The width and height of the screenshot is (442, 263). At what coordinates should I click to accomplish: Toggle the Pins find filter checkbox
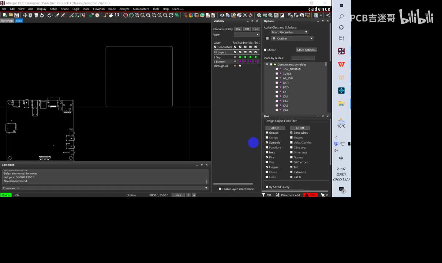pos(267,157)
